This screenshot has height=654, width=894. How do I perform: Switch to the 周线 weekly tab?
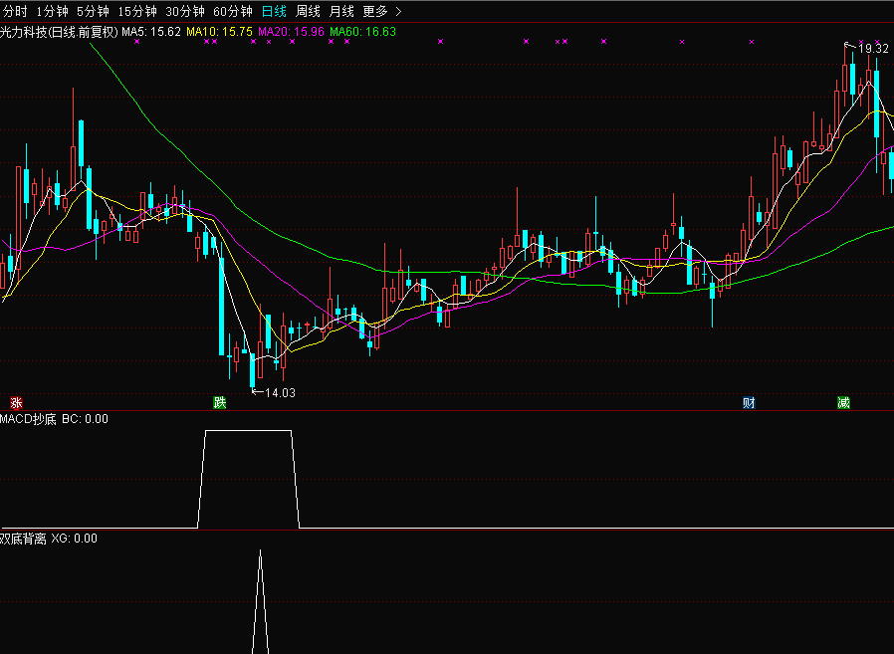coord(308,11)
